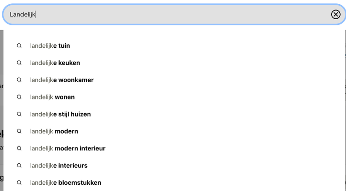
Task: Choose the 'landelijke keuken' suggestion
Action: 55,63
